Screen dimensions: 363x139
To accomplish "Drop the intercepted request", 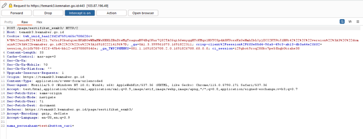I will click(48, 13).
